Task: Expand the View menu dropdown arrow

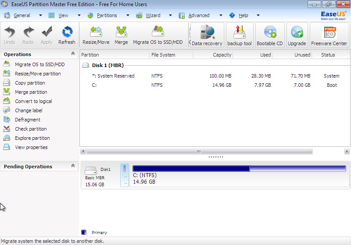Action: click(x=79, y=15)
